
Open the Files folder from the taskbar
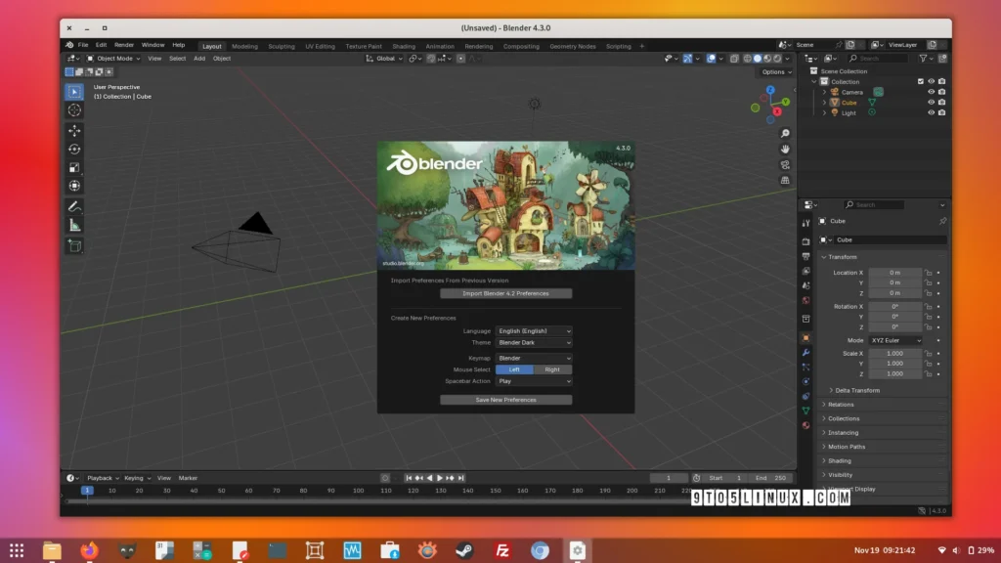tap(52, 550)
